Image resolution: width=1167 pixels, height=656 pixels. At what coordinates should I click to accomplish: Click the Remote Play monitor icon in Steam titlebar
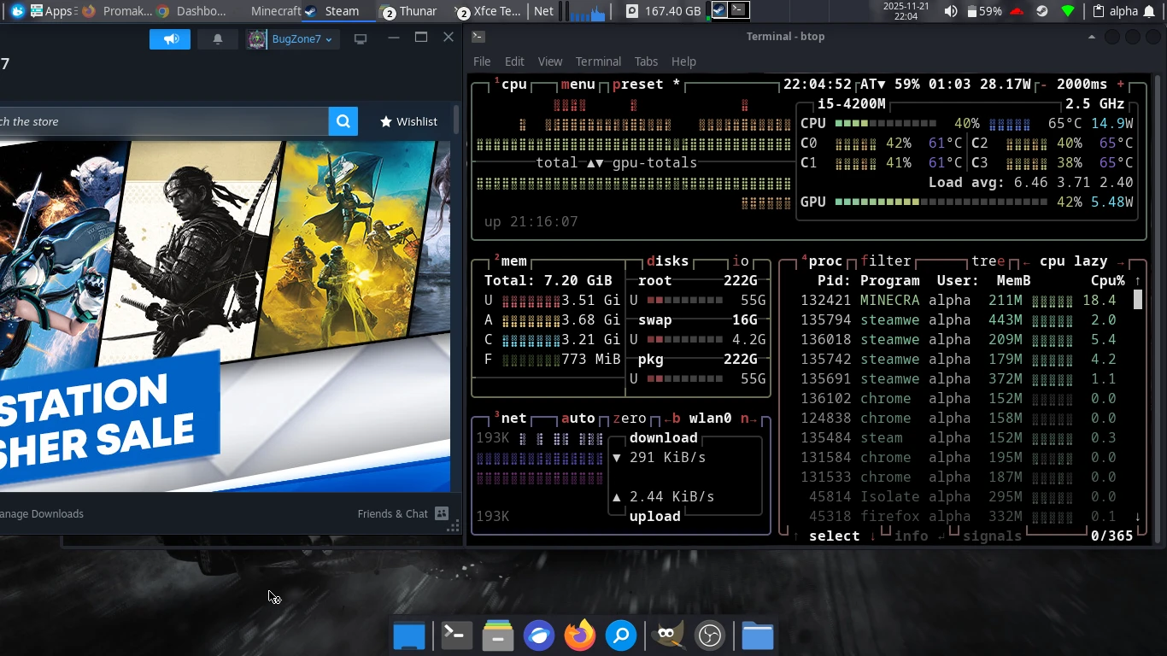point(360,38)
